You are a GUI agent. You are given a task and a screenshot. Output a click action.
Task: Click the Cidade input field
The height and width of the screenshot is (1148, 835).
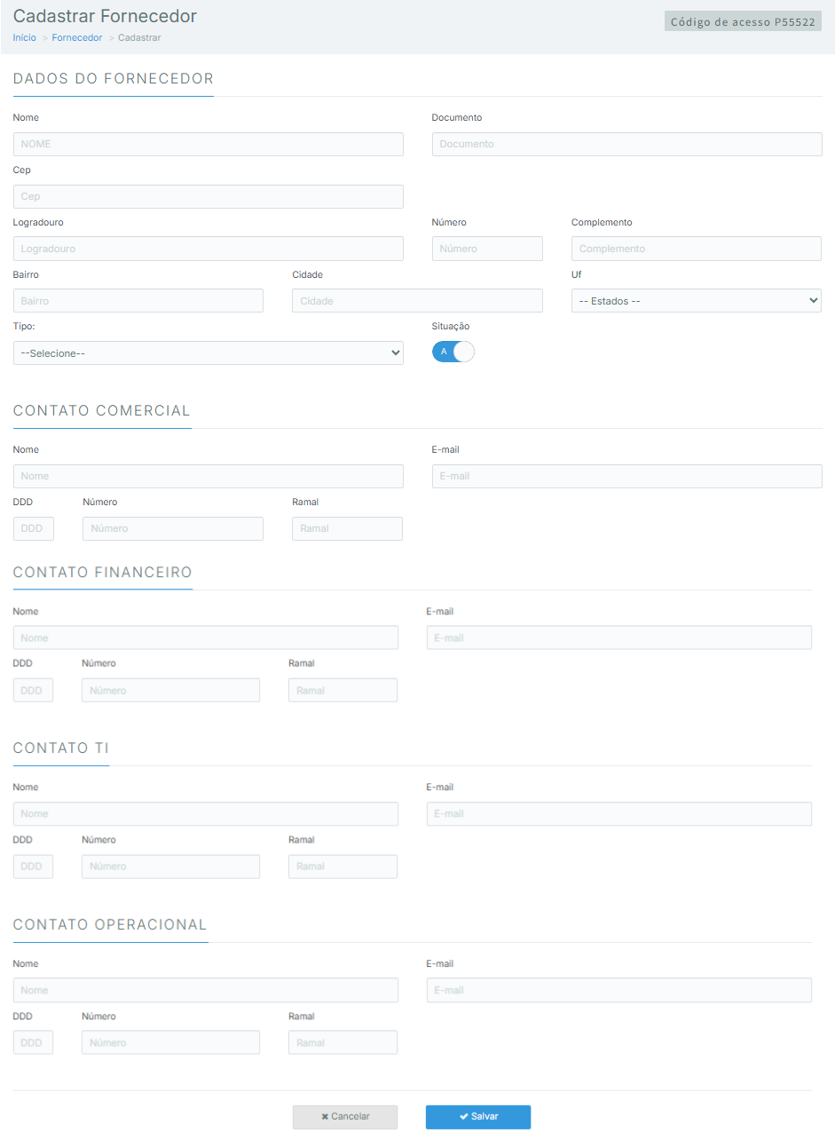pos(417,301)
